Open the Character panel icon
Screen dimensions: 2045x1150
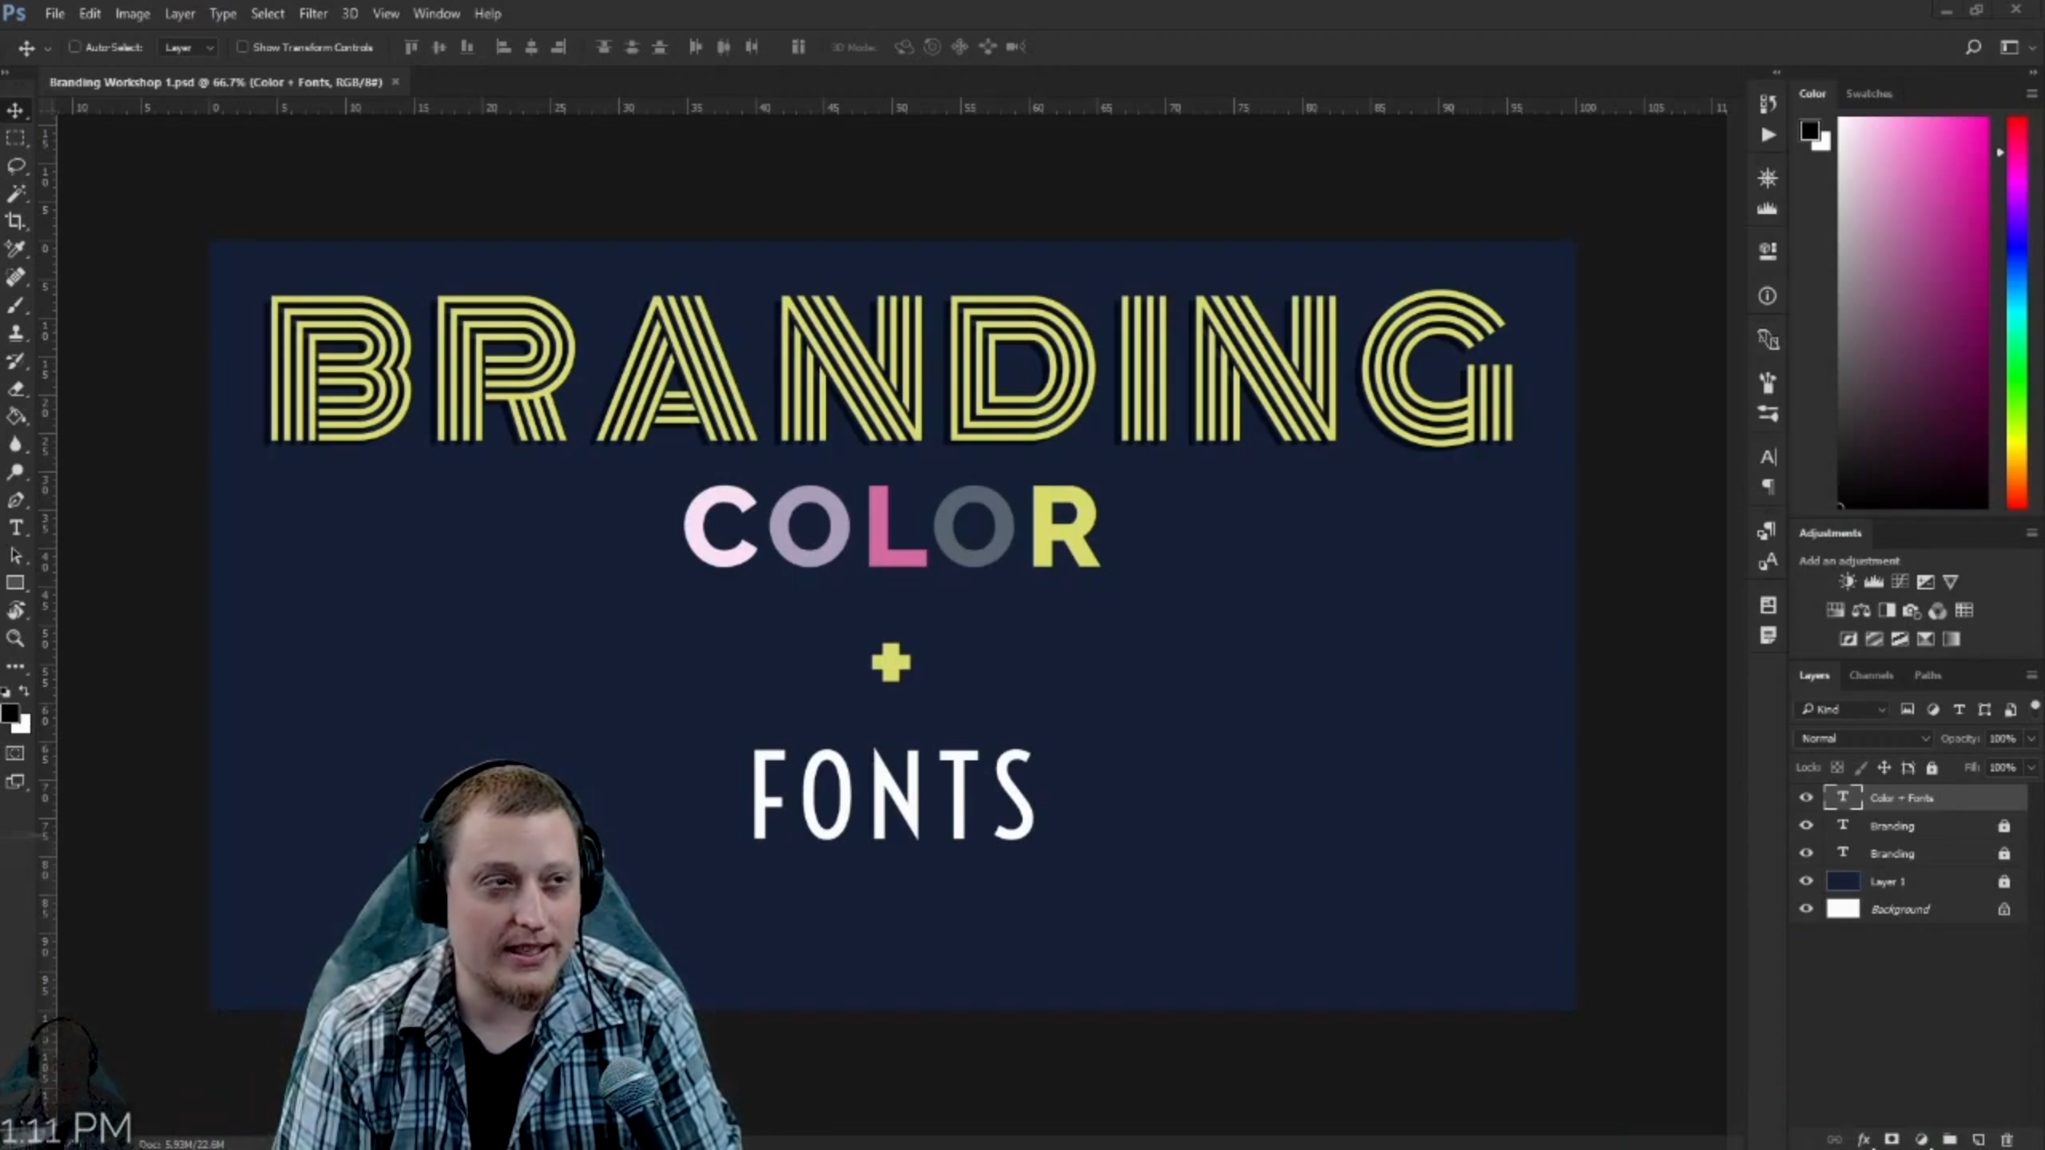point(1768,457)
